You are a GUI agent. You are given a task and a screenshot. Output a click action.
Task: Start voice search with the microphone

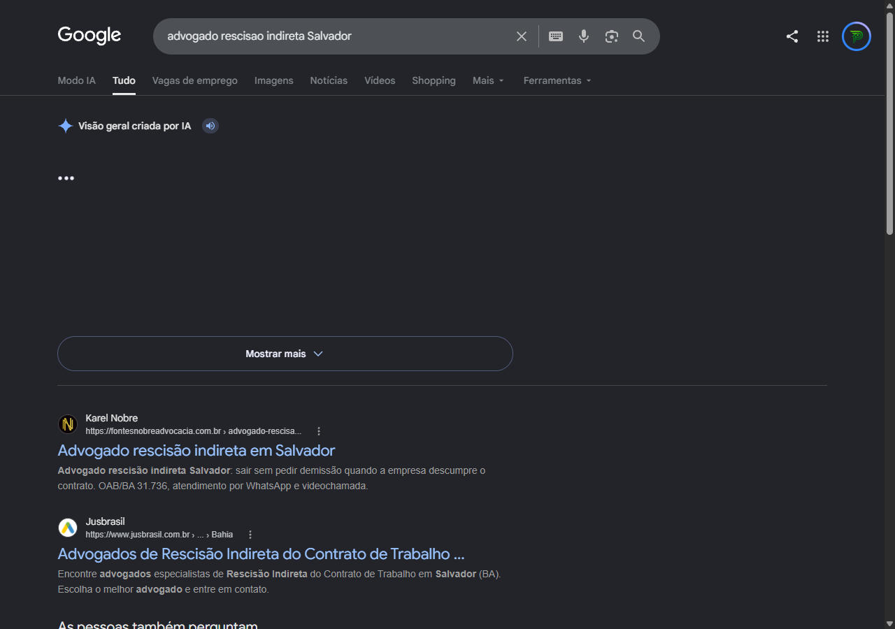(584, 36)
